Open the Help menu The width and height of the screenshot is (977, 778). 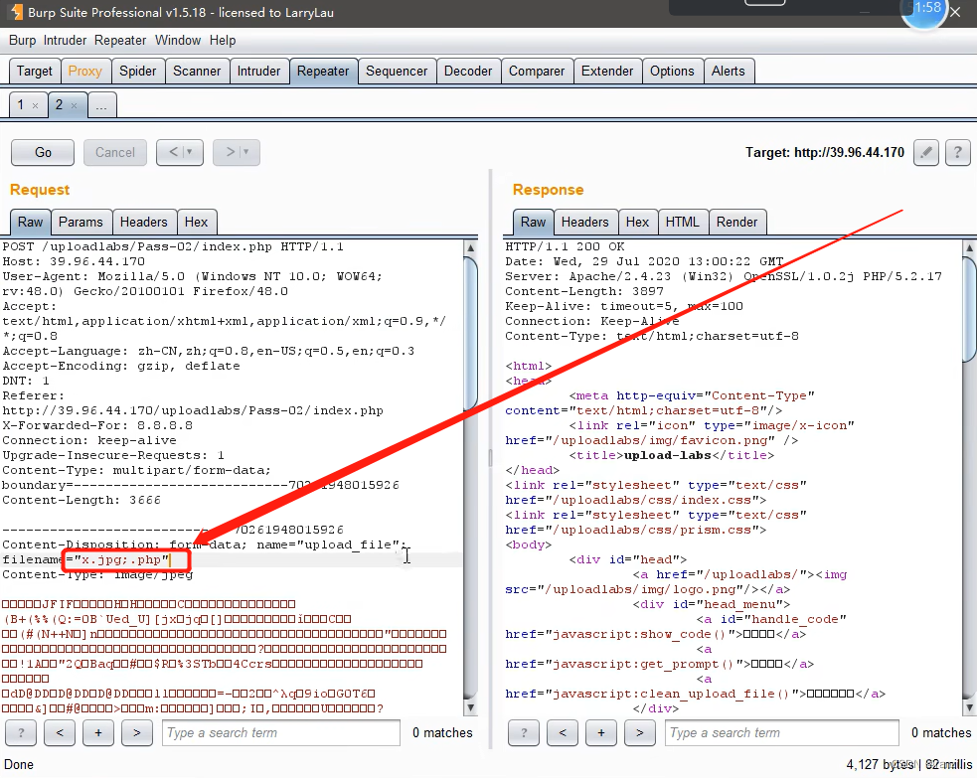click(x=223, y=41)
